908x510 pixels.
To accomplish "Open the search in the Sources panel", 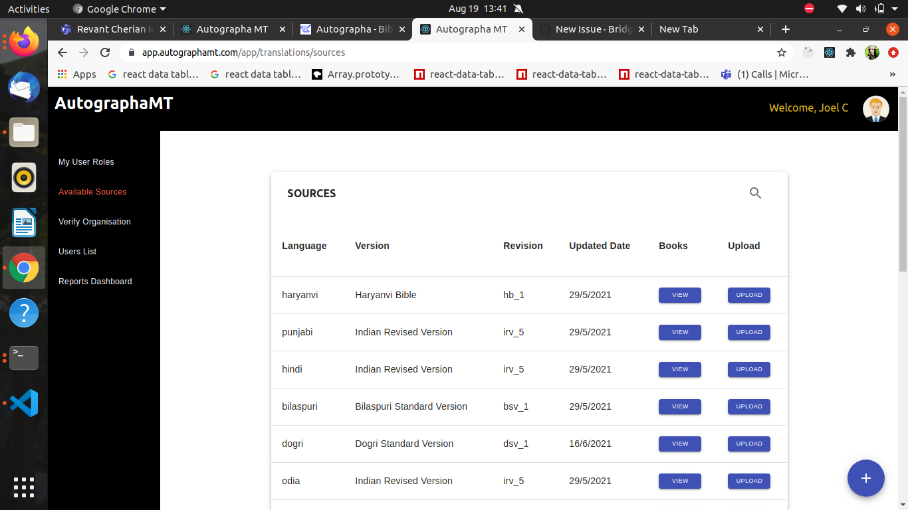I will [755, 193].
